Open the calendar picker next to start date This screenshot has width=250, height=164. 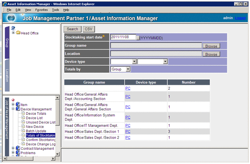click(x=138, y=37)
